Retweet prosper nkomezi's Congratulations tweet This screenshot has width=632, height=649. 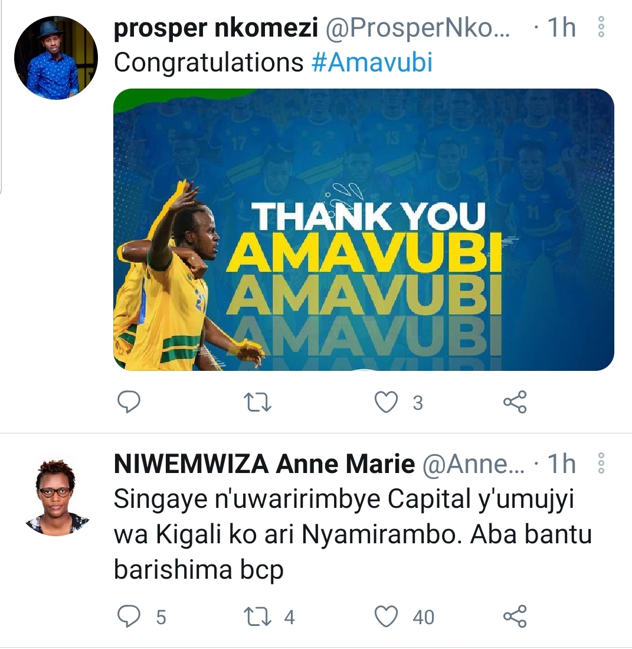[257, 402]
